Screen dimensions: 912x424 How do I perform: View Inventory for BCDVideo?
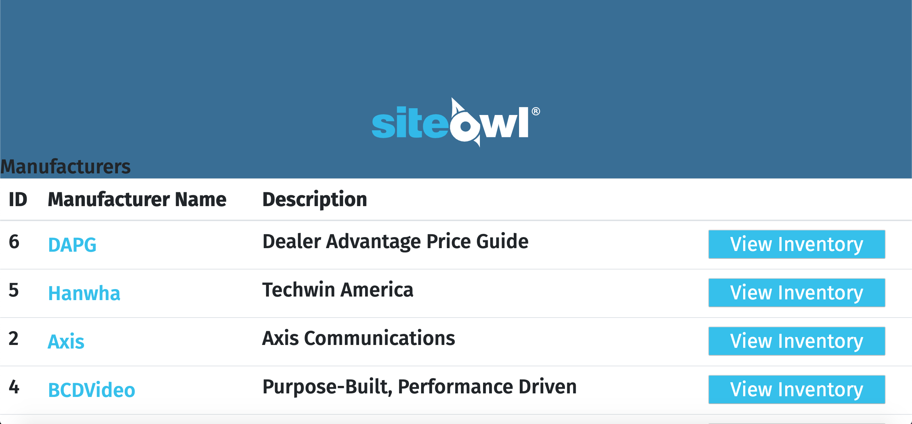click(797, 389)
